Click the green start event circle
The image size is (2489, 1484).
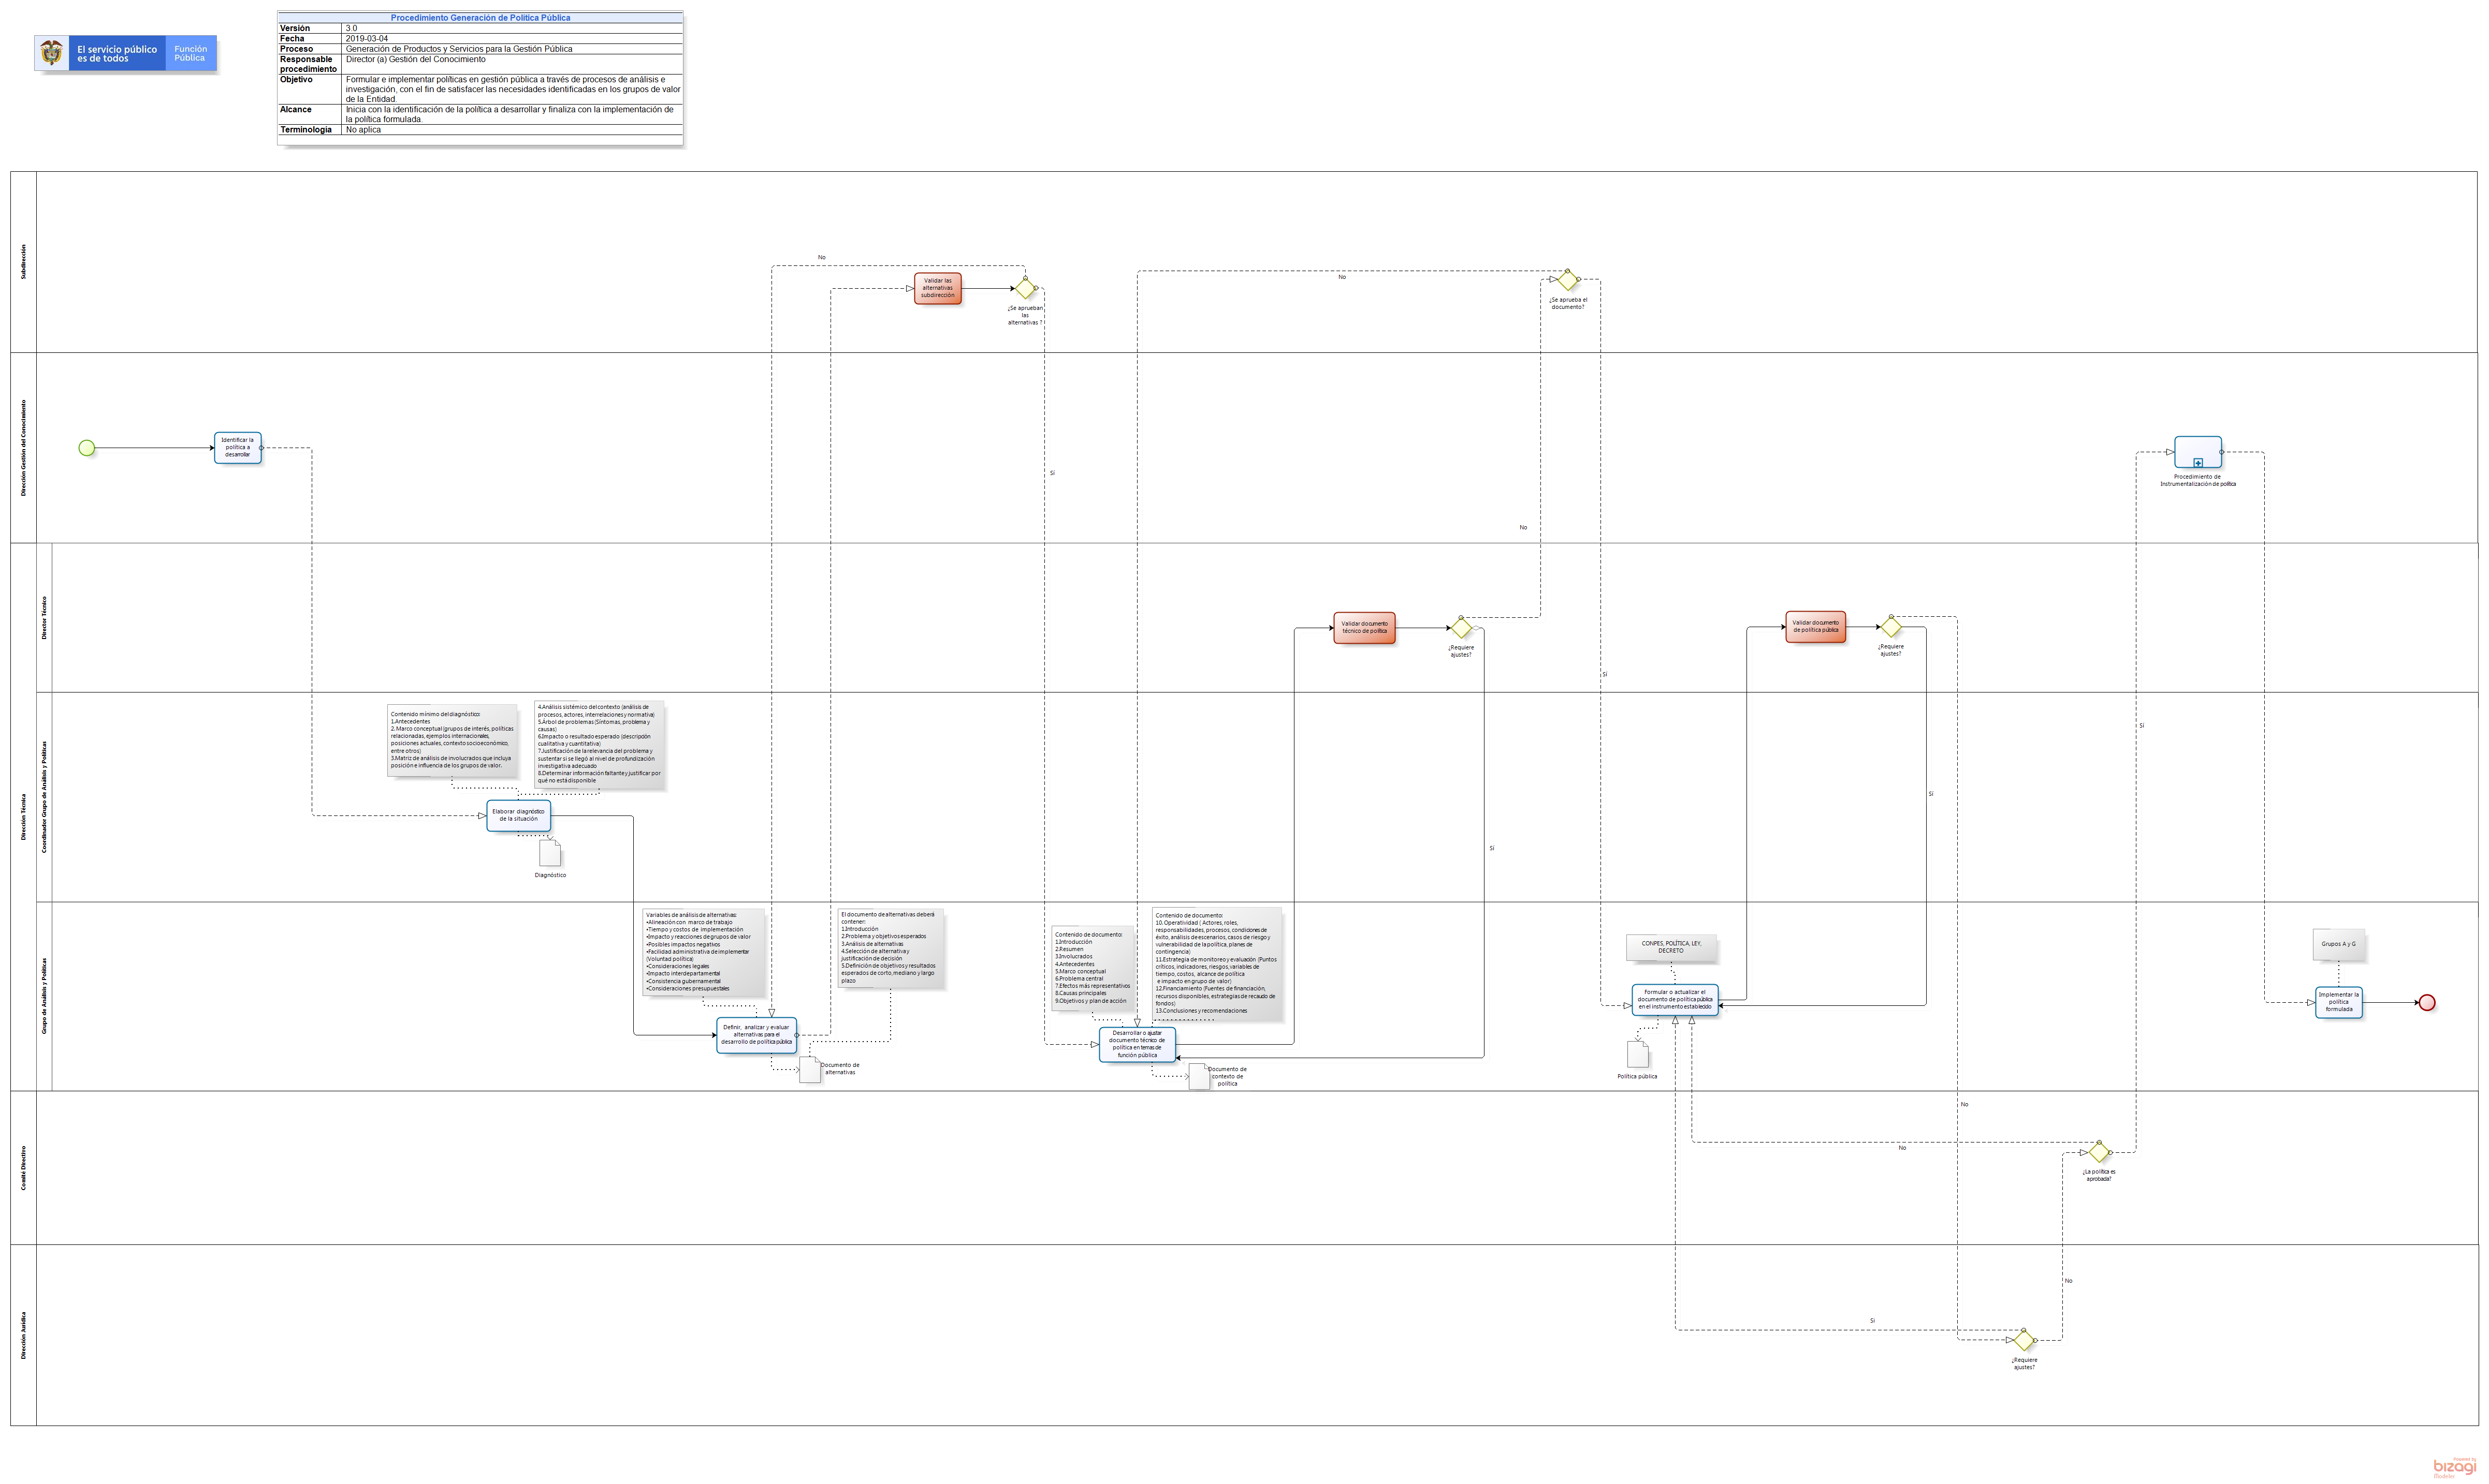(x=87, y=448)
